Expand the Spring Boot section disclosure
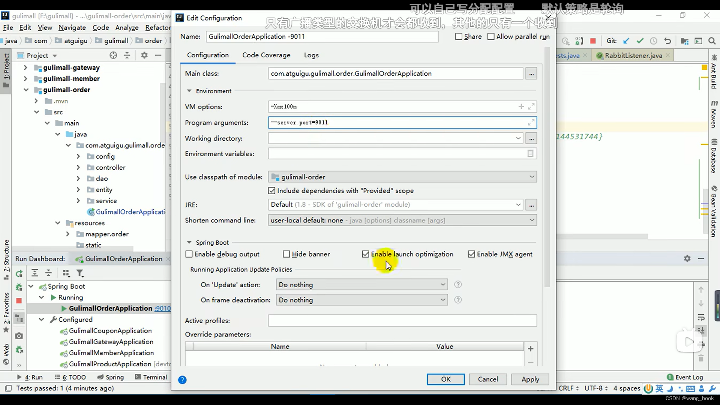 coord(189,242)
